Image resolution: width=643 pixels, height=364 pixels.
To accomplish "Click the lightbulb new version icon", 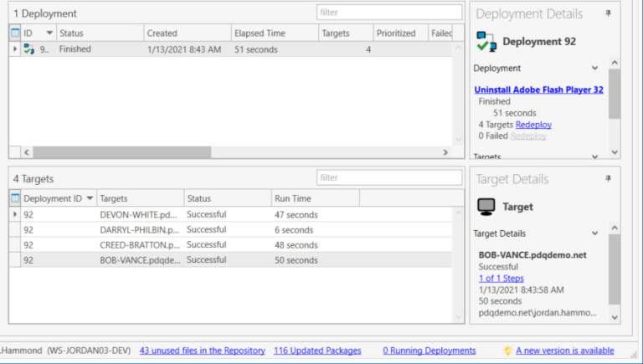I will [507, 351].
